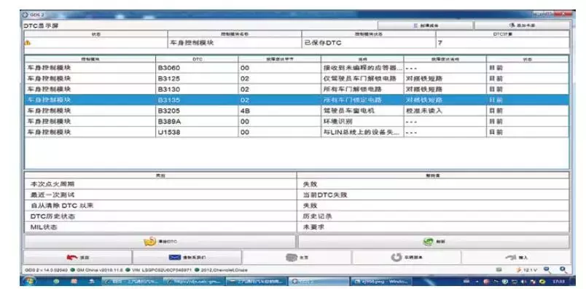Click the 'DTC历史状态' row
The image size is (586, 289).
[297, 216]
